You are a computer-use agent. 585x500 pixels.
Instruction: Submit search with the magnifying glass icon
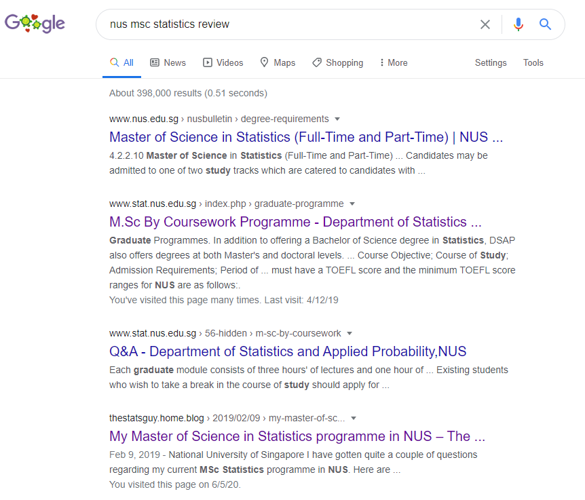click(x=545, y=24)
